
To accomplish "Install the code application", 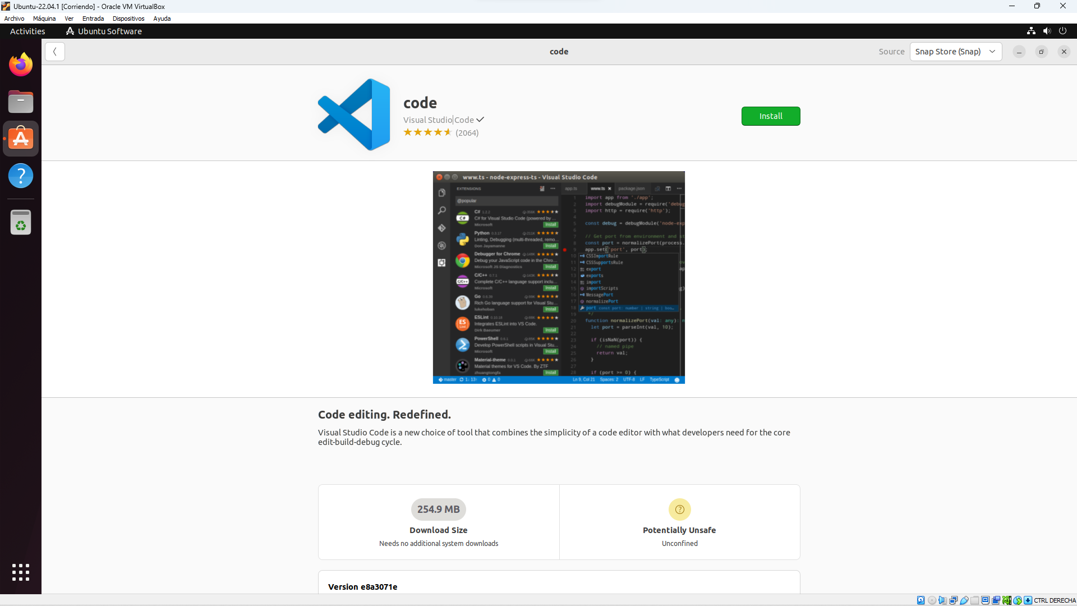I will (771, 116).
